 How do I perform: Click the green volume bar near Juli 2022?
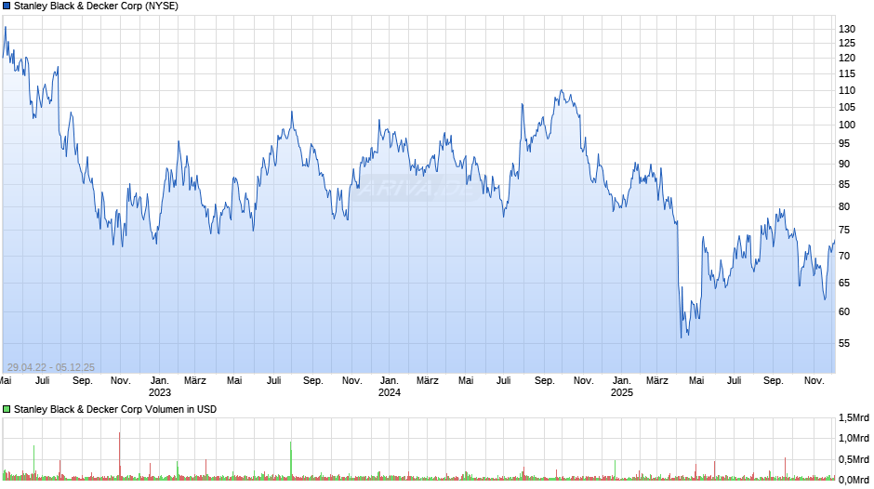click(33, 462)
